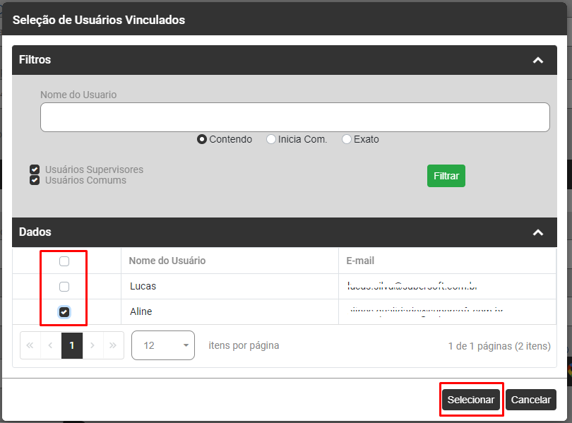Screen dimensions: 572x423
Task: Click the Aline name cell
Action: [x=230, y=312]
